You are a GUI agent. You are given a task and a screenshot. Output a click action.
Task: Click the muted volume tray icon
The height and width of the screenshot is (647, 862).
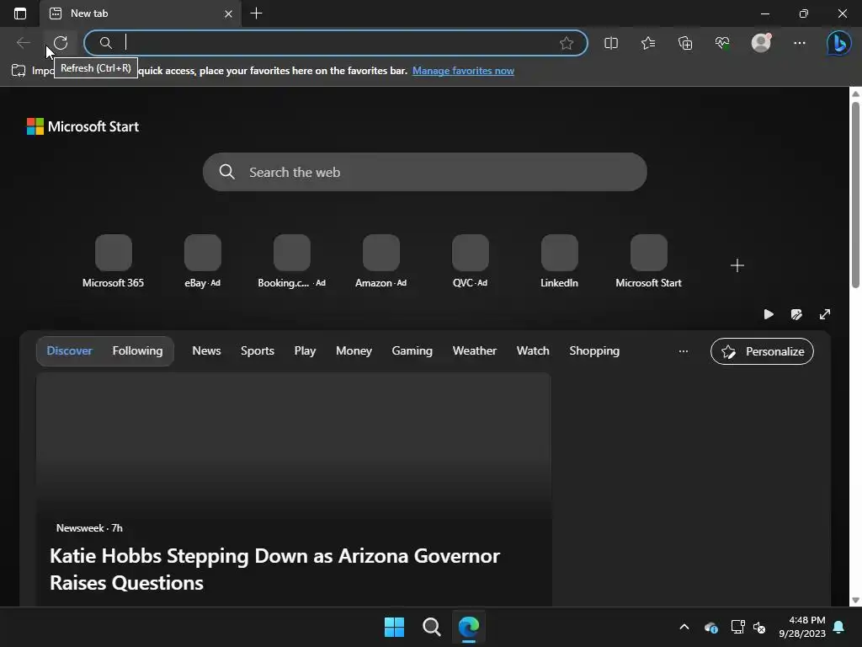[x=760, y=627]
